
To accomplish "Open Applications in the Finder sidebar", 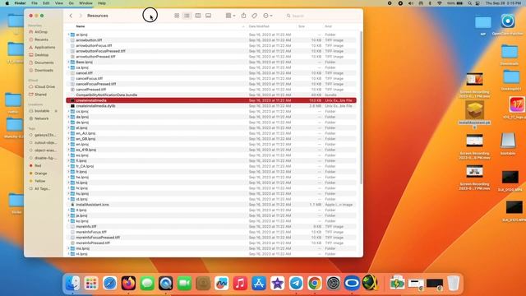I will tap(44, 48).
